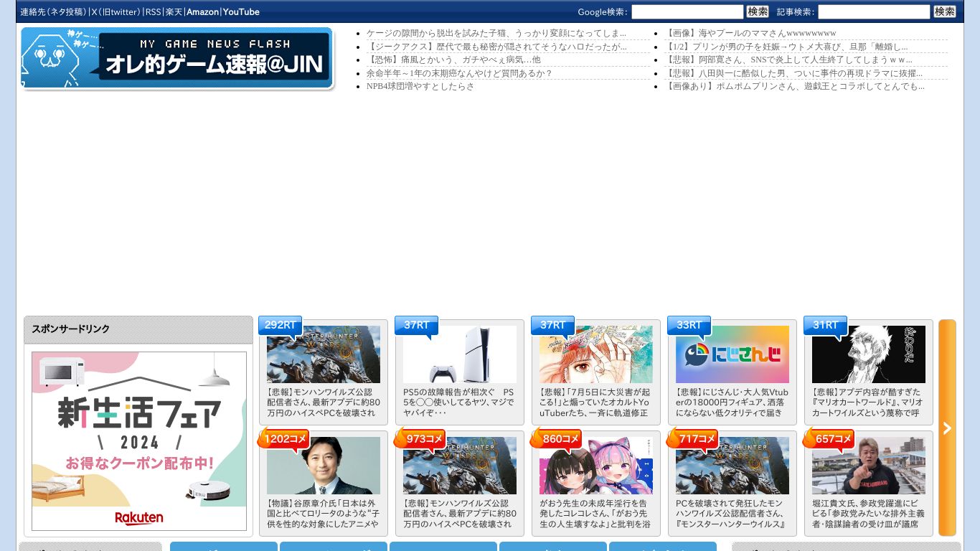Open the 【画像】海やプールのママさん headline
Screen dimensions: 980x551
pyautogui.click(x=750, y=33)
